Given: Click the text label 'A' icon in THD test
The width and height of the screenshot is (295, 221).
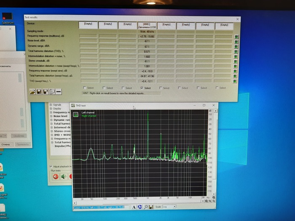Looking at the screenshot, I should (x=134, y=207).
